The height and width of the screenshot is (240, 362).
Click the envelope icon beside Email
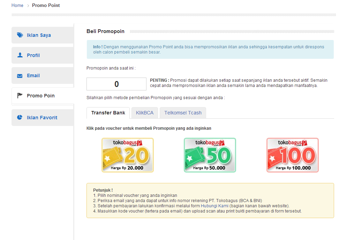pyautogui.click(x=20, y=76)
